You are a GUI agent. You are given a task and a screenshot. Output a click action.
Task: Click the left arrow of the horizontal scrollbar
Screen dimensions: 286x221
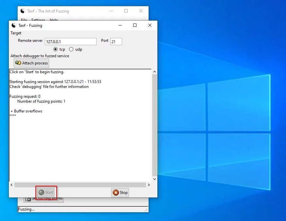pyautogui.click(x=11, y=185)
